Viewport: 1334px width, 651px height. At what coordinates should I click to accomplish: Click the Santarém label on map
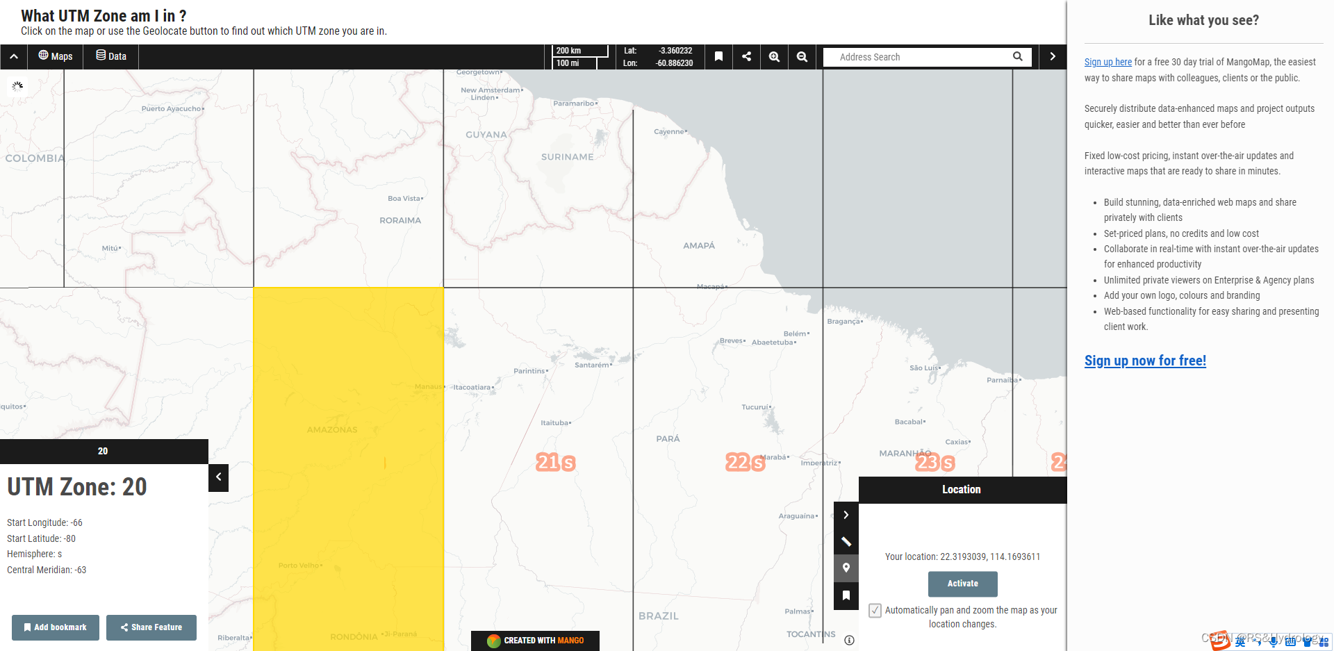[x=592, y=365]
